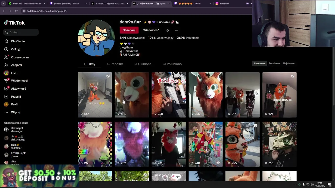Click the 2698 Polubienia count
Viewport: 335px width, 188px height.
click(x=188, y=38)
